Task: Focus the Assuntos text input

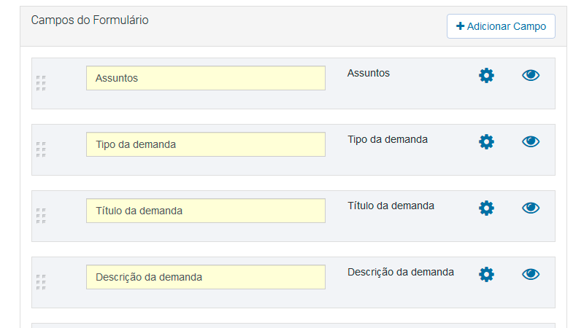Action: click(x=206, y=78)
